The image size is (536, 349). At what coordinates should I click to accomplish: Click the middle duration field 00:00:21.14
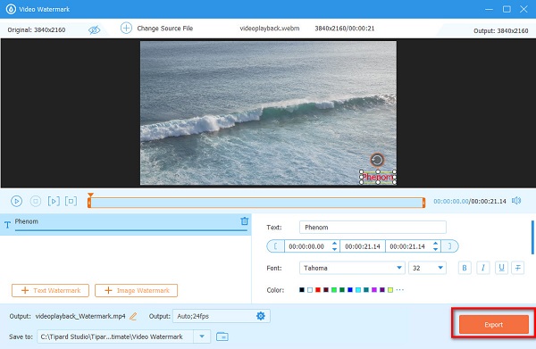coord(363,246)
